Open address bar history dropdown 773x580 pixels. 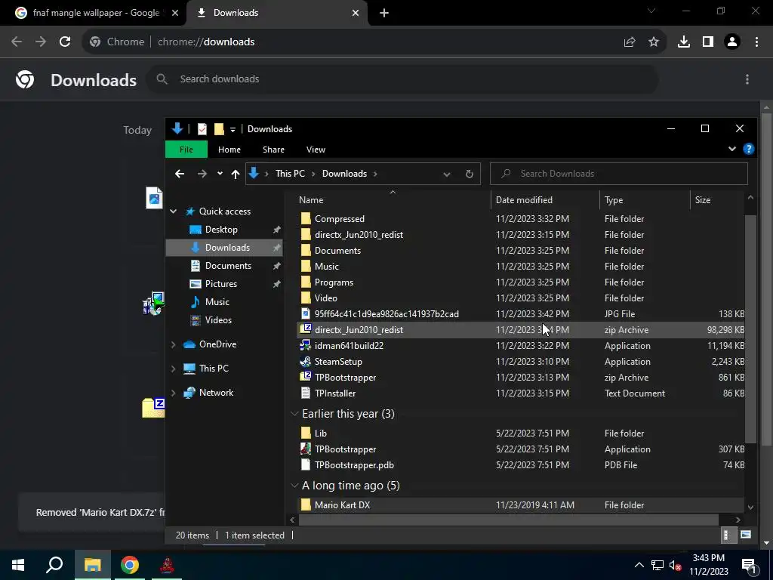coord(447,174)
